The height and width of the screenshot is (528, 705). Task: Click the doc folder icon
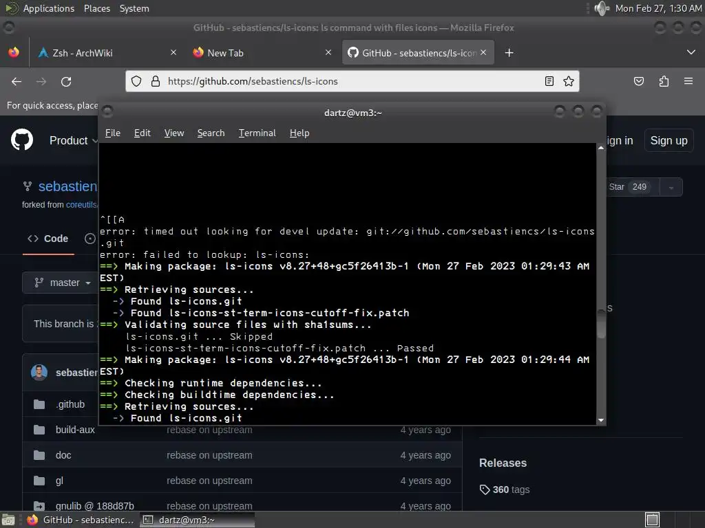tap(39, 455)
